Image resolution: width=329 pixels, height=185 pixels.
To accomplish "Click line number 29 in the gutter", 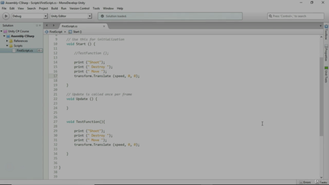I will [x=55, y=131].
